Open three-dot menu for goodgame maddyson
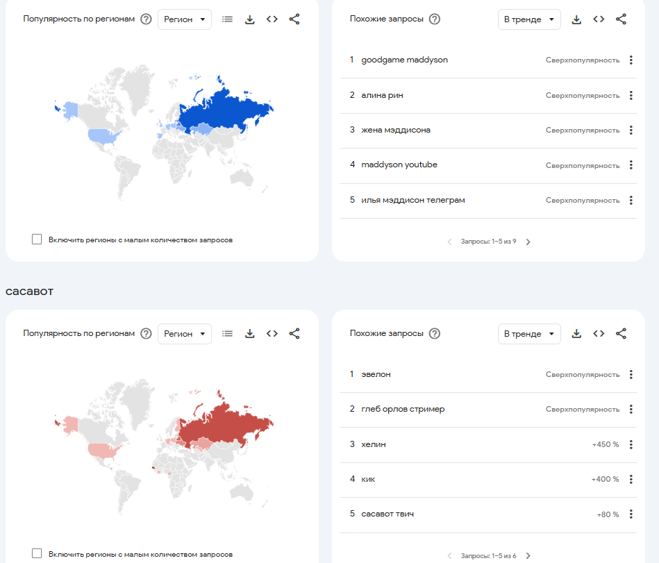This screenshot has width=659, height=563. coord(631,60)
